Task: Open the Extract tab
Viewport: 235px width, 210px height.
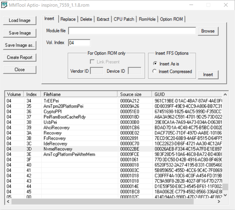Action: pyautogui.click(x=103, y=19)
